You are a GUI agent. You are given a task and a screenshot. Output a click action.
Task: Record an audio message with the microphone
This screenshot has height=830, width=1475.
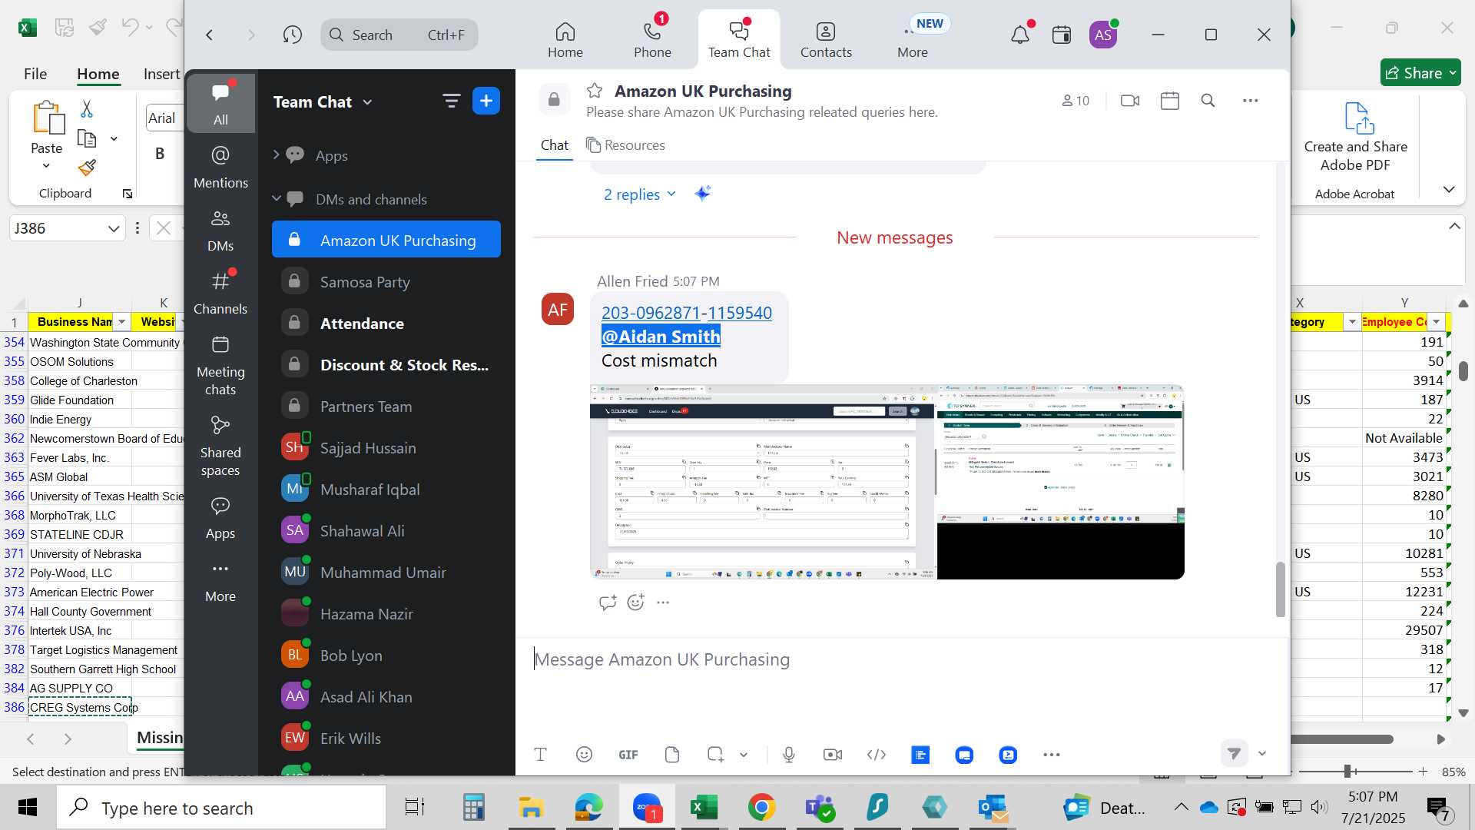pos(789,755)
